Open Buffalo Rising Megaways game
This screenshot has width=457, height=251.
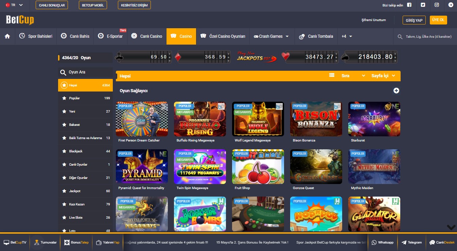[200, 119]
